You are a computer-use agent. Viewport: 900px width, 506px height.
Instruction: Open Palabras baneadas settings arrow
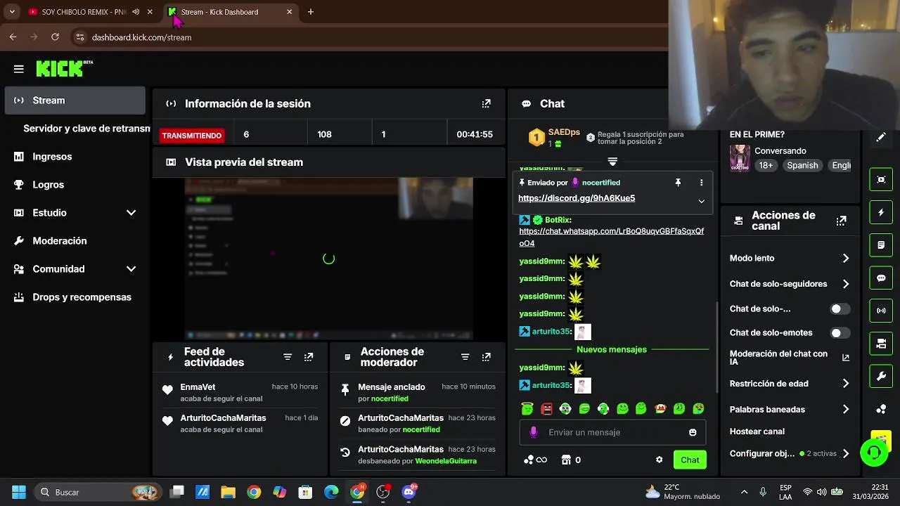pos(846,410)
